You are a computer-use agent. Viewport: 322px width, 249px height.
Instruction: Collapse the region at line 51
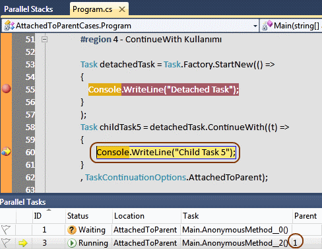pos(44,40)
